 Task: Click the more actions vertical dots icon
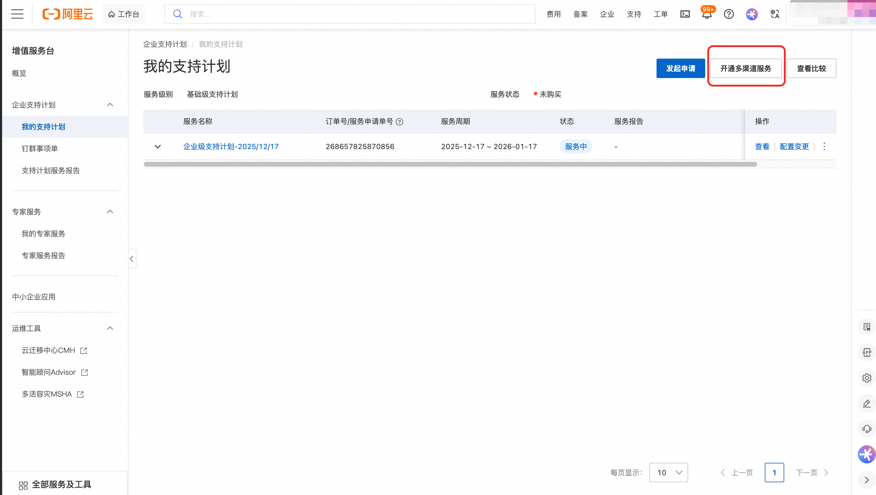(x=824, y=146)
